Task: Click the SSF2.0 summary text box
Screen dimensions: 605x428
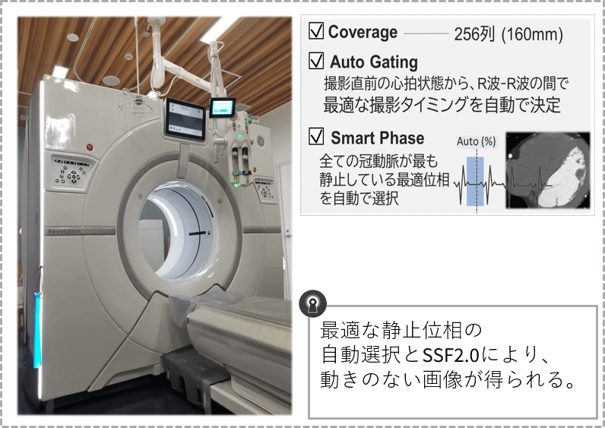Action: tap(452, 362)
